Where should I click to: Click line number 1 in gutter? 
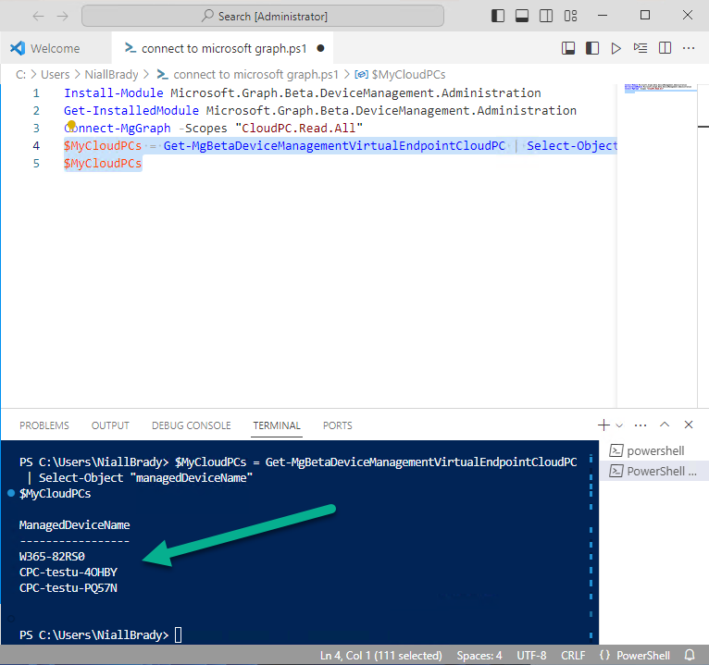[36, 93]
